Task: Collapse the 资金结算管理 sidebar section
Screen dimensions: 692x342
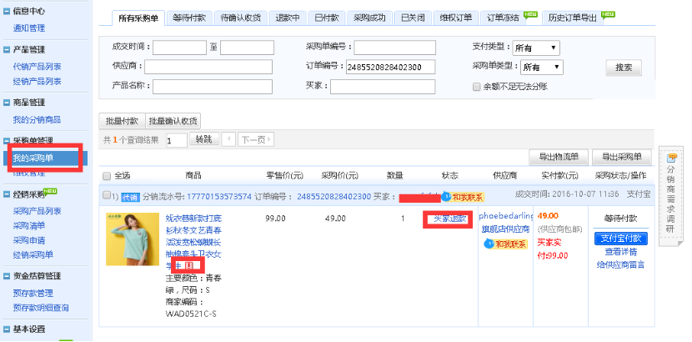Action: 7,276
